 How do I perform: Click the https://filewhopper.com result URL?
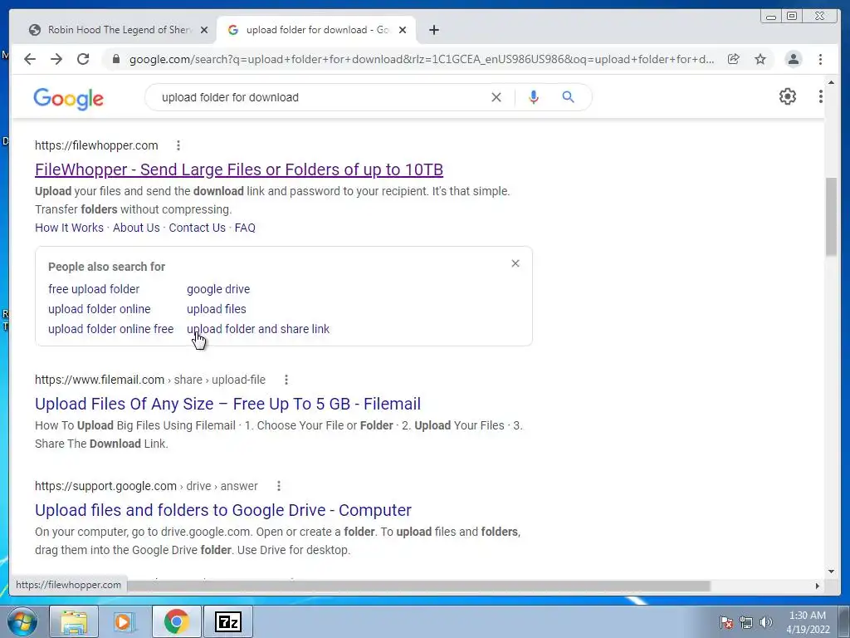click(x=96, y=145)
